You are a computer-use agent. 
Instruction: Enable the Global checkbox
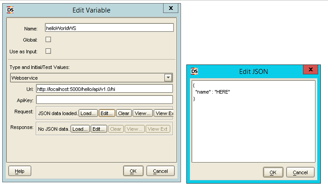(48, 39)
